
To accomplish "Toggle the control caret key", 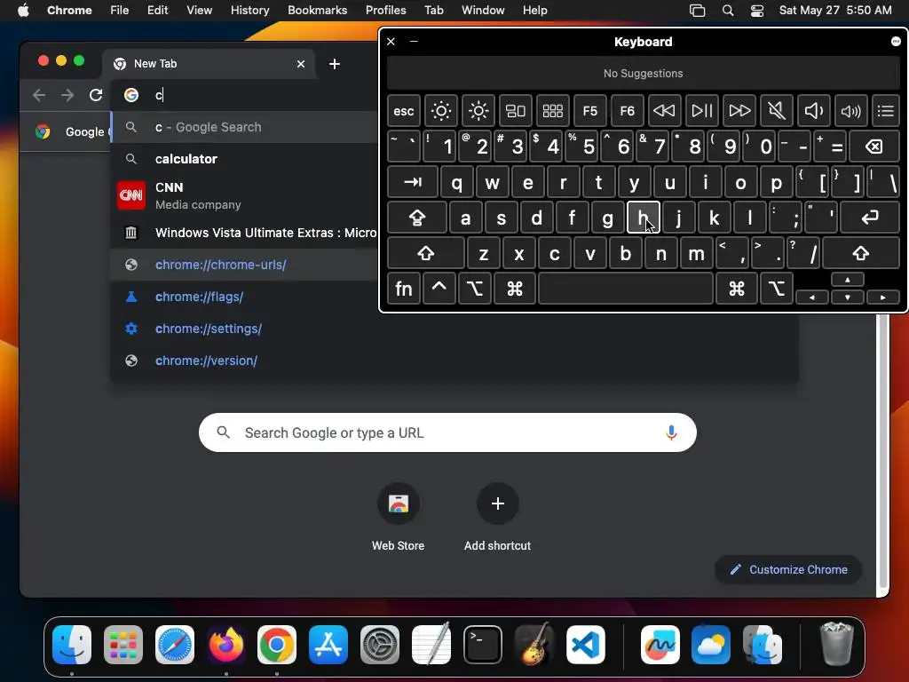I will point(439,289).
